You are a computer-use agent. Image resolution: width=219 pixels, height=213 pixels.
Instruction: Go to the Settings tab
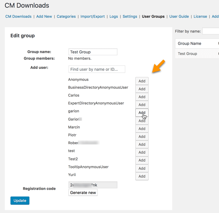pos(130,16)
